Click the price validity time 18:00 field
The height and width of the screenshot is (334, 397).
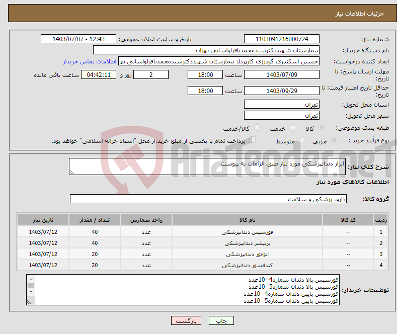click(205, 91)
